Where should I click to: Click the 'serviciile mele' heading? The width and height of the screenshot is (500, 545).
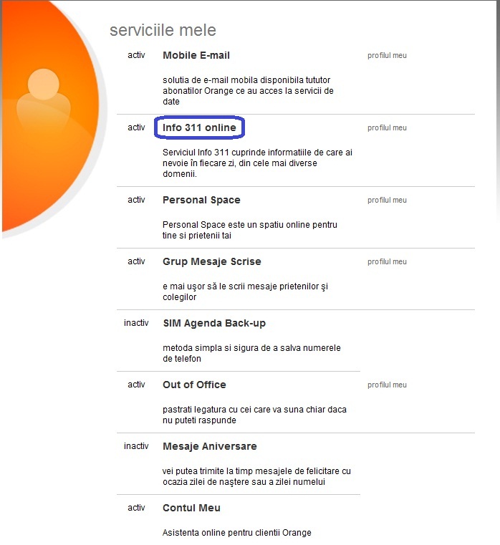tap(163, 30)
